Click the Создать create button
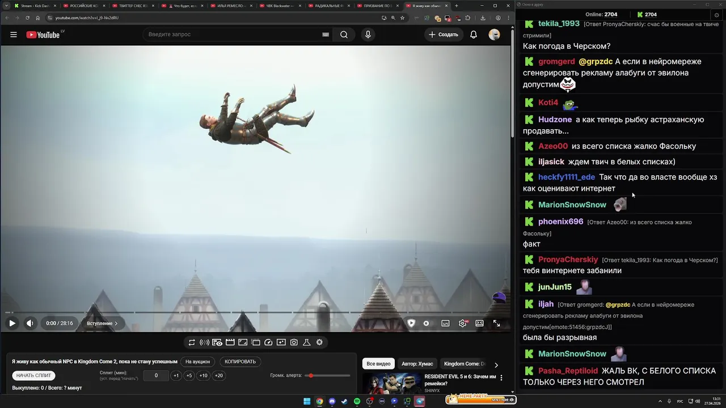 tap(444, 35)
